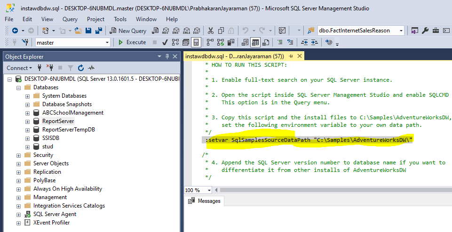Click the Execute button

[133, 43]
